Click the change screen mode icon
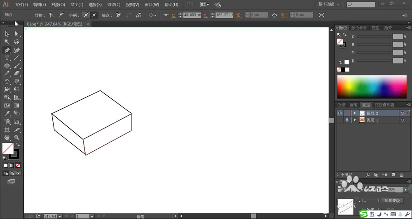Image resolution: width=412 pixels, height=219 pixels. tap(11, 181)
